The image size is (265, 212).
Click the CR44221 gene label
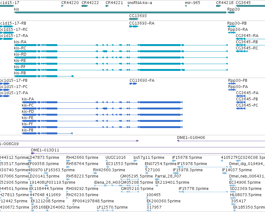[x=114, y=3]
